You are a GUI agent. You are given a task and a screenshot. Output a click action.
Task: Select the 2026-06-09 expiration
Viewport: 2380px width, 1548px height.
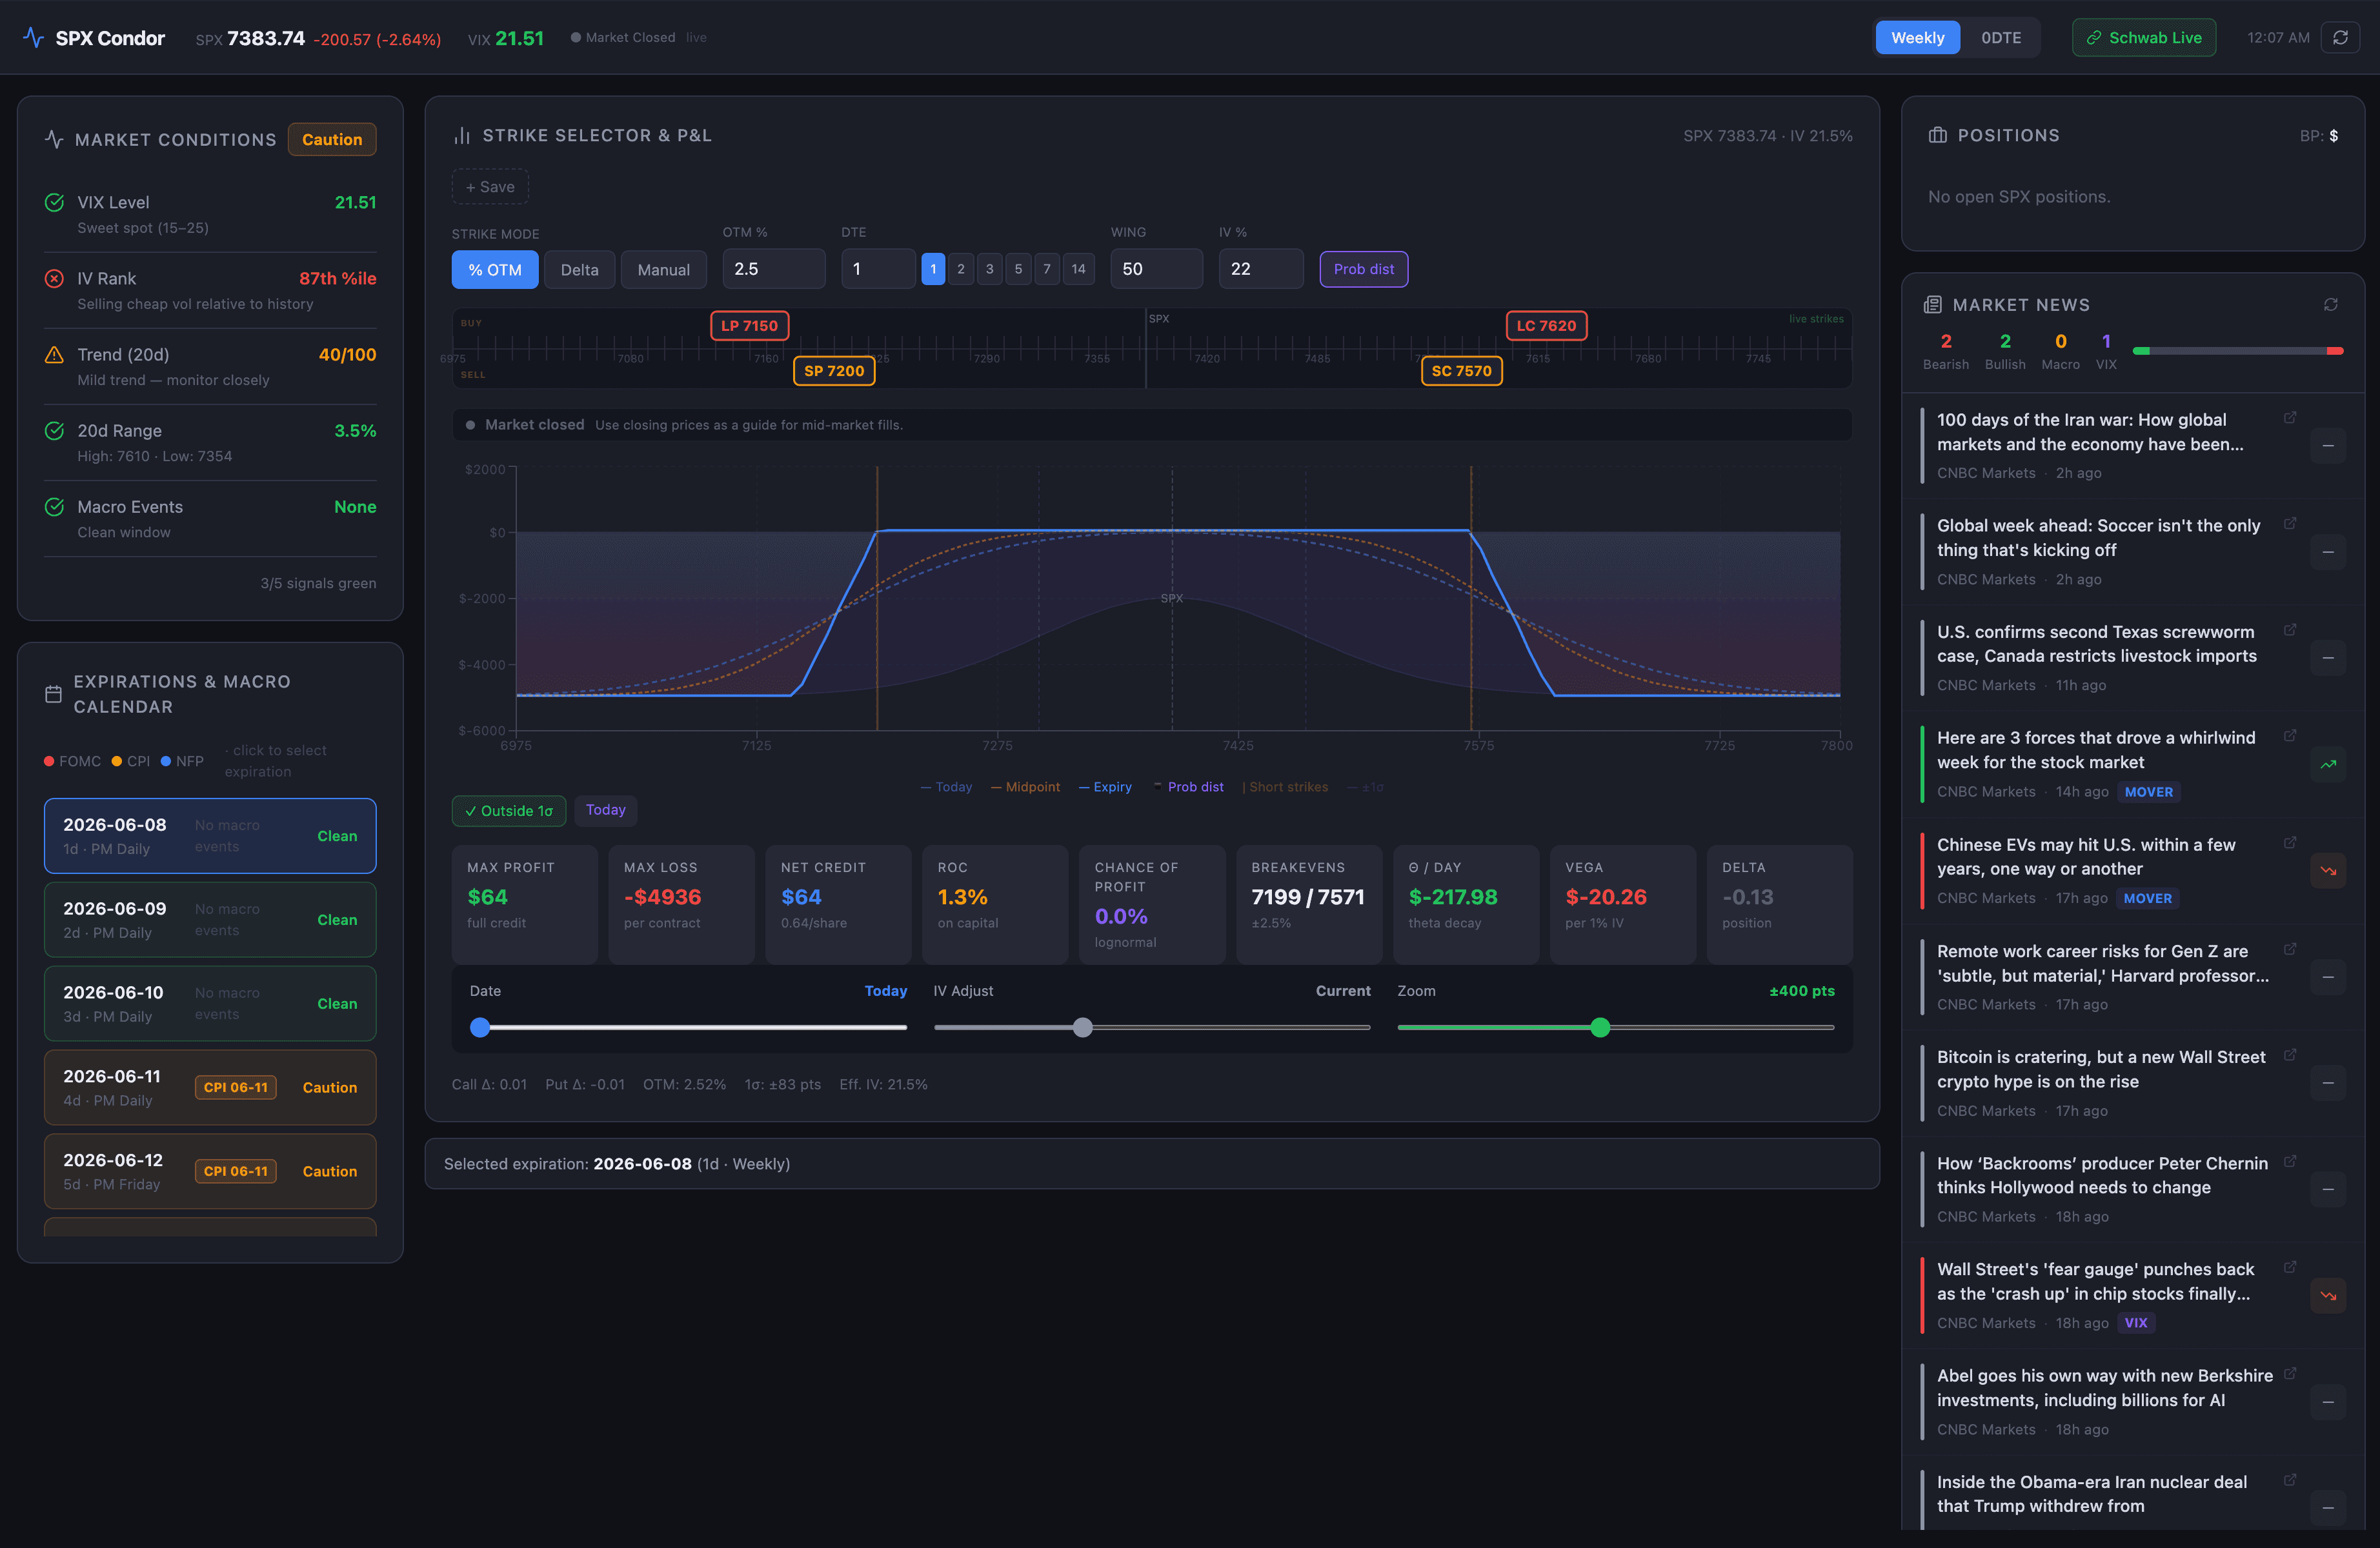coord(210,919)
